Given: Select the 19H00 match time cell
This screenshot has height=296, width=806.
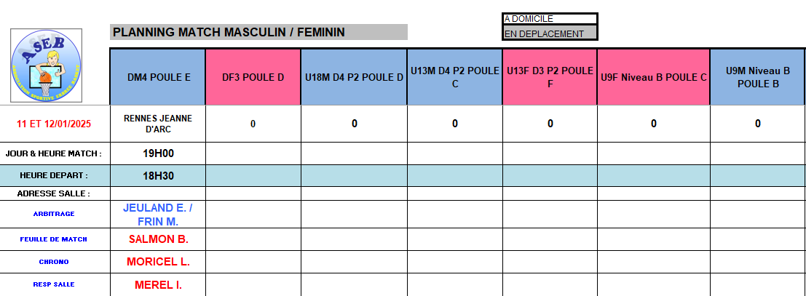Looking at the screenshot, I should click(x=158, y=153).
